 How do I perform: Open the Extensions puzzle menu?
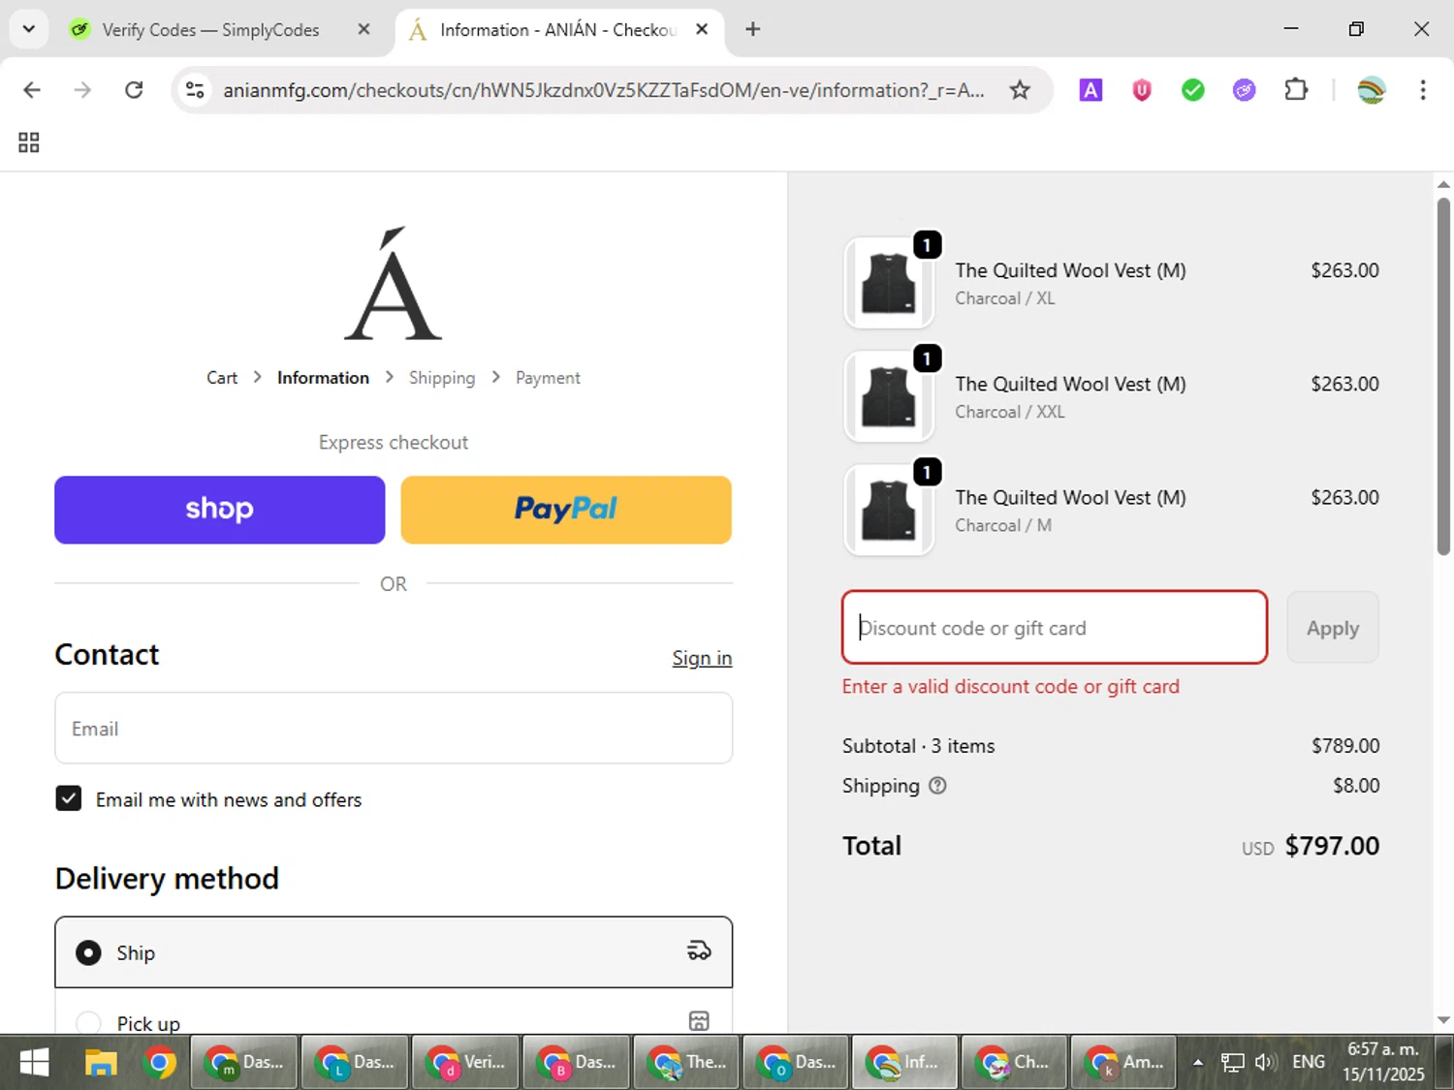(1296, 90)
